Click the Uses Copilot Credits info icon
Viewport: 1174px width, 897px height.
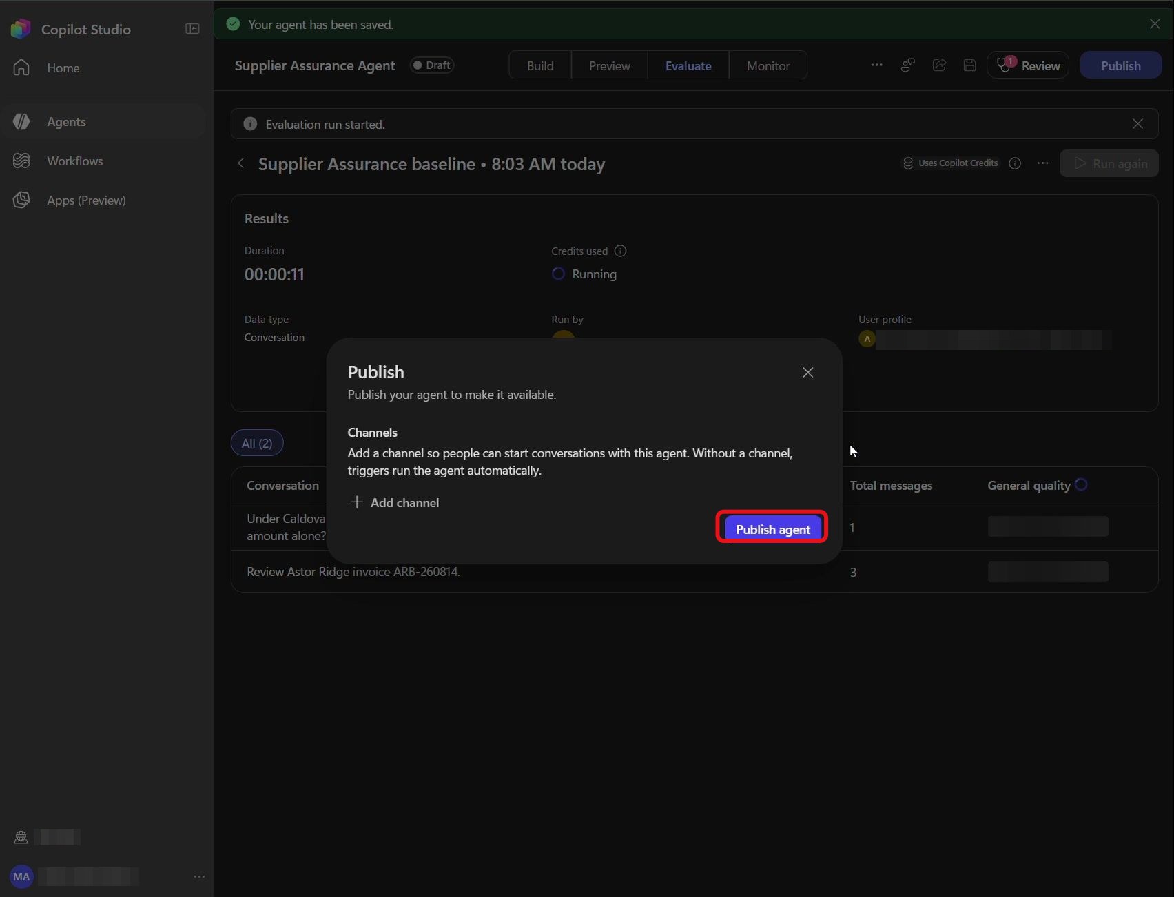[1015, 163]
